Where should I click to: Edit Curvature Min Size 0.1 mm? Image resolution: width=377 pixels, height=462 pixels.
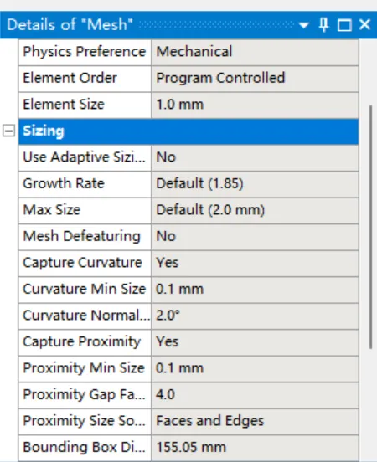tap(255, 290)
